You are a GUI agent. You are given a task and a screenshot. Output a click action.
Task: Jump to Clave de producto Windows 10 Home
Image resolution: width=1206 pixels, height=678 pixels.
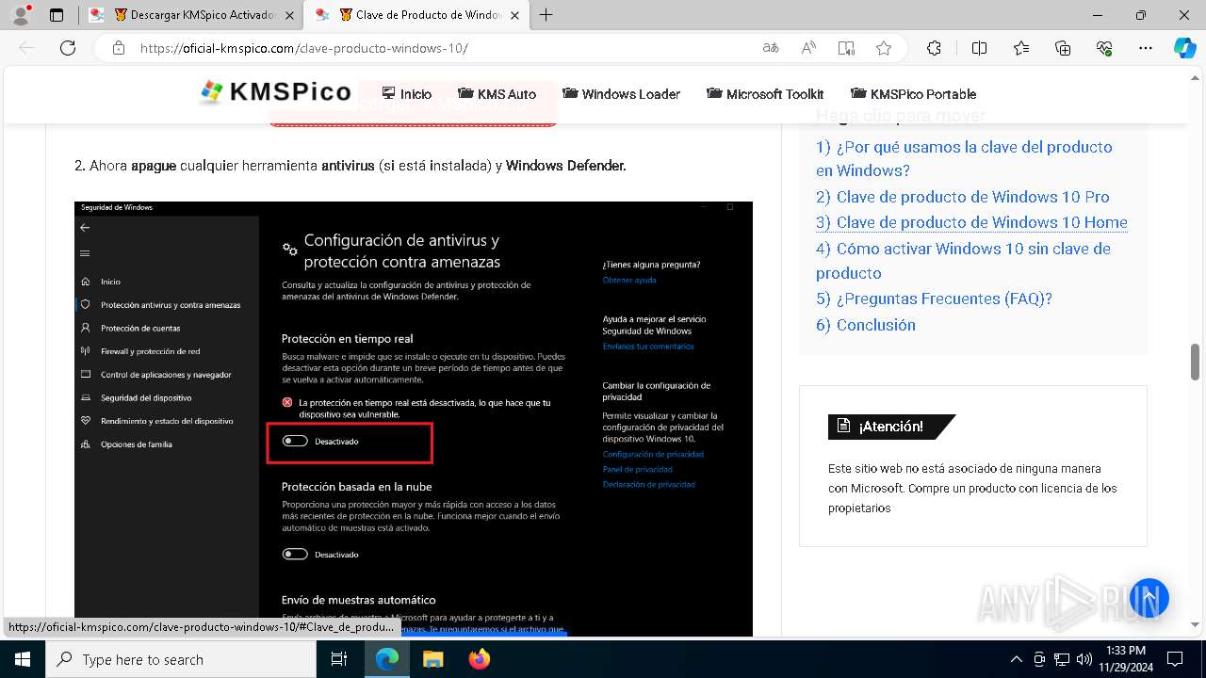tap(971, 222)
